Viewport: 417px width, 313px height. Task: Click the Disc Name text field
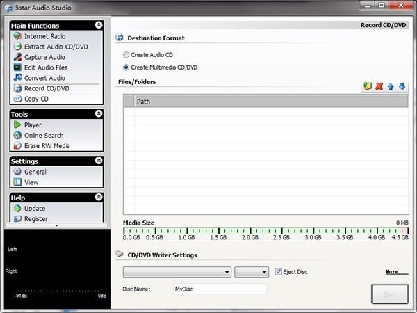(x=220, y=289)
